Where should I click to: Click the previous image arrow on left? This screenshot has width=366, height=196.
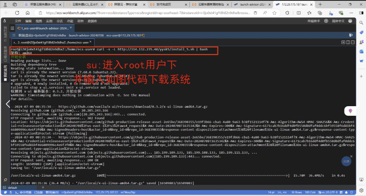(x=8, y=104)
